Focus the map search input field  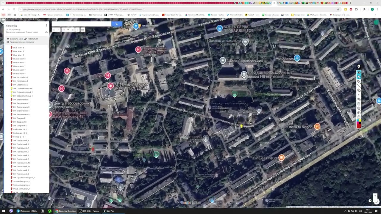[x=82, y=24]
